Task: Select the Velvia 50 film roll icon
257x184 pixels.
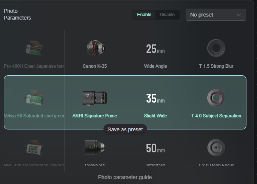Action: click(x=34, y=97)
